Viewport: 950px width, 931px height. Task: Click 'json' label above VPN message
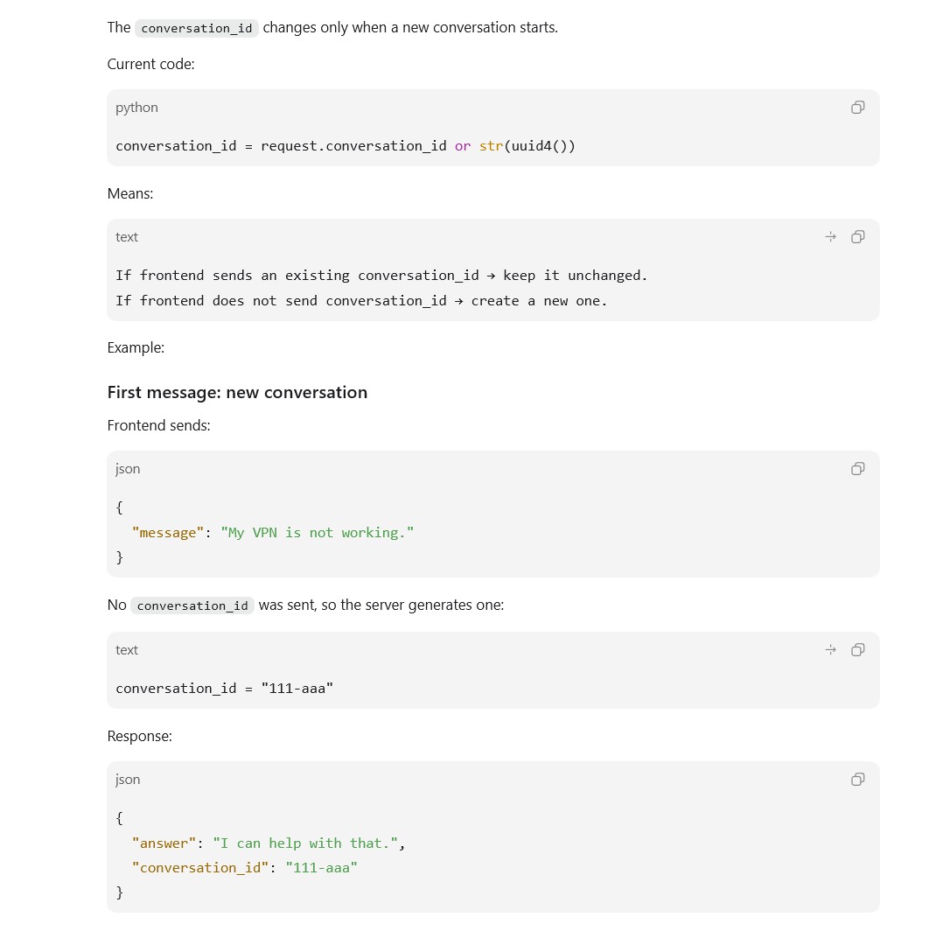point(128,469)
